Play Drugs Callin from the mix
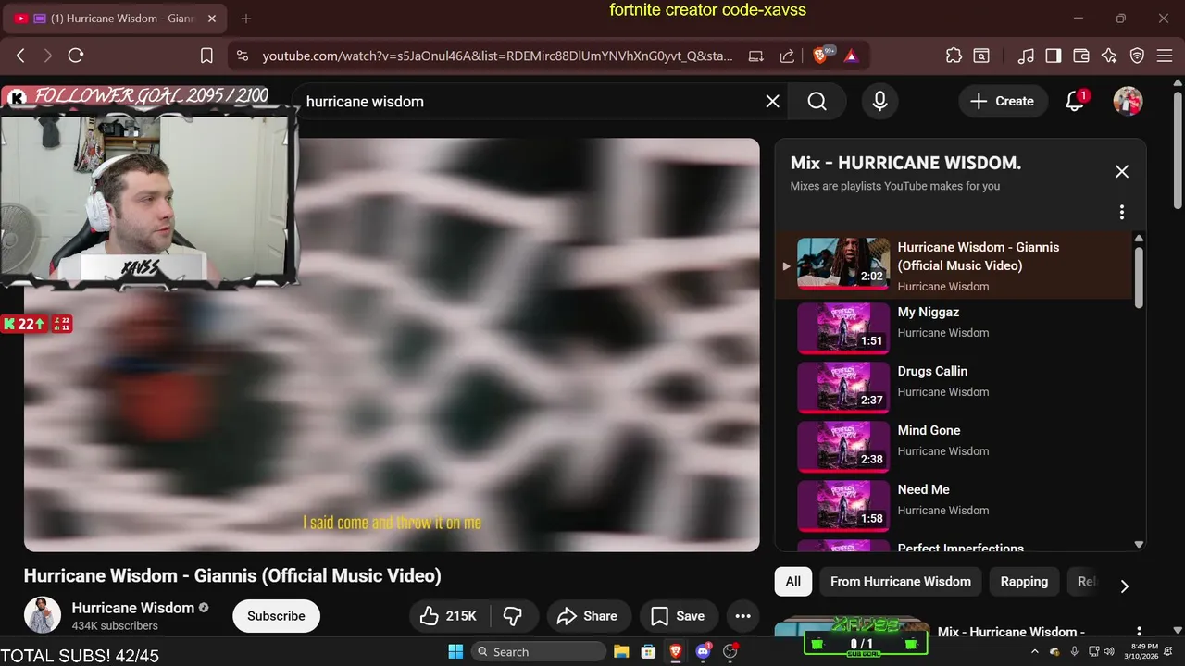 [x=954, y=386]
